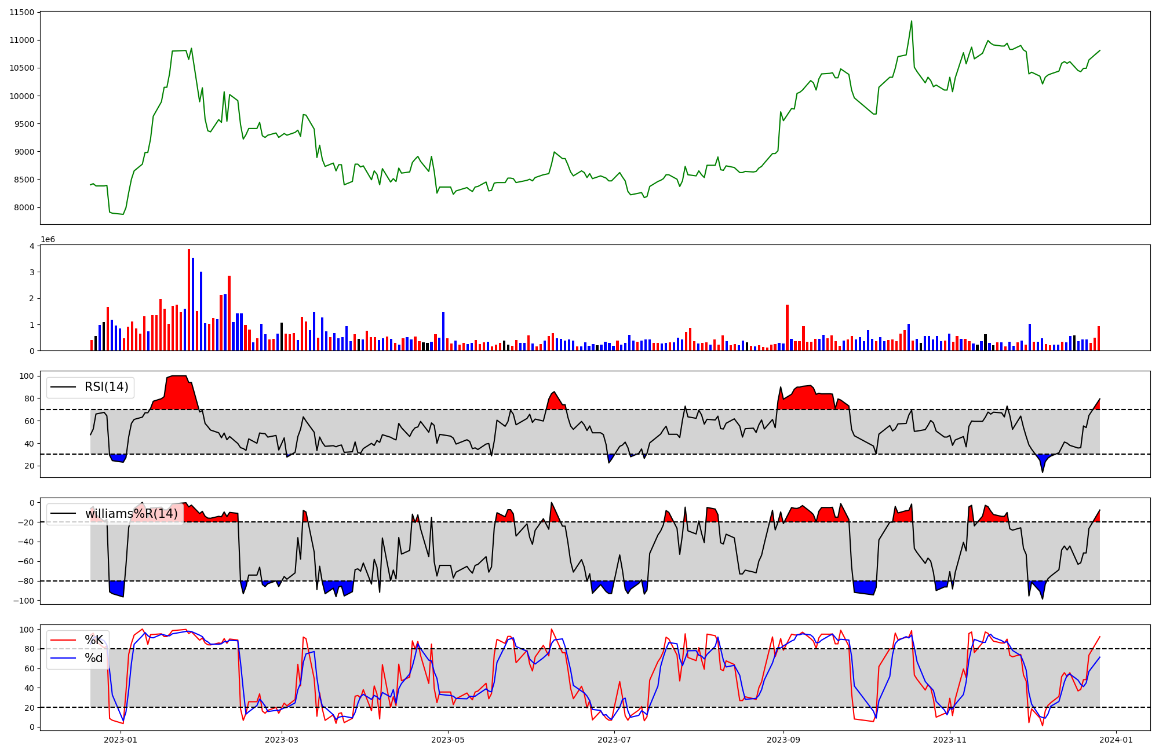
Task: Click the 2023-11 x-axis date label
Action: coord(950,740)
